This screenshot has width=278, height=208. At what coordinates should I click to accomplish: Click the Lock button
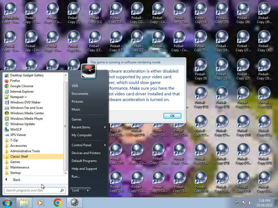77,190
